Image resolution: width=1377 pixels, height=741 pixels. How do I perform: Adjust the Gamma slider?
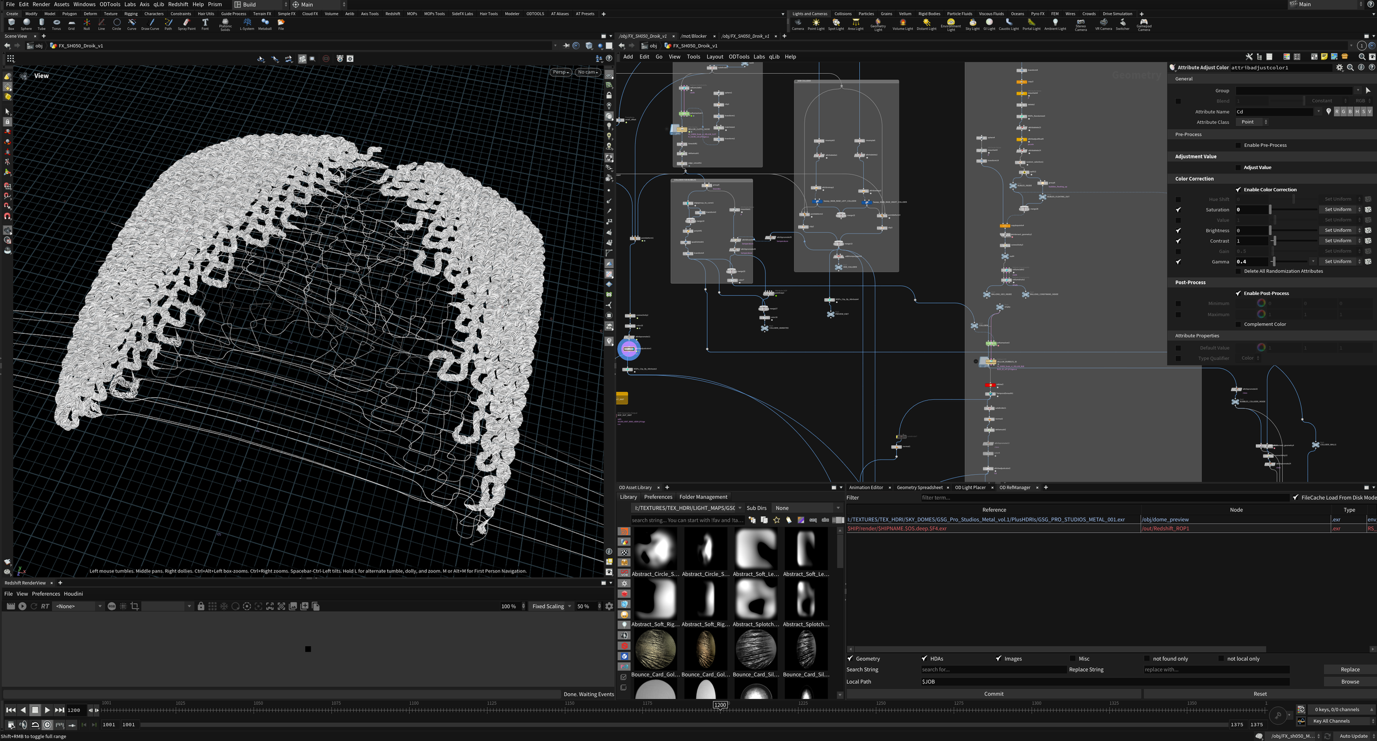tap(1273, 262)
